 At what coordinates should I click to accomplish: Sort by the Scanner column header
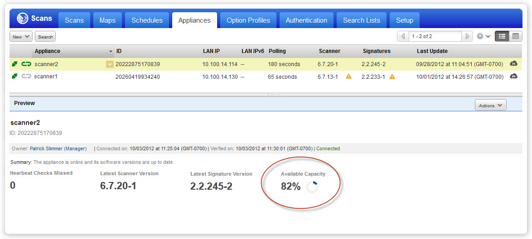(329, 51)
